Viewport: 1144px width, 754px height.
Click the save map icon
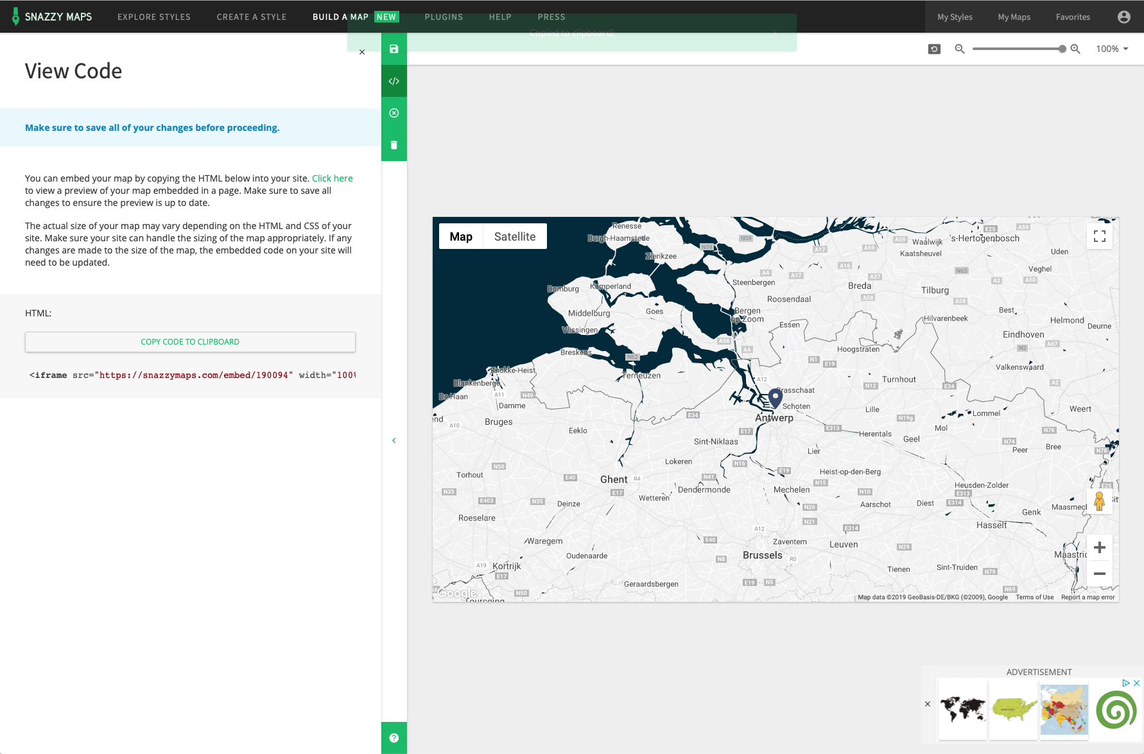394,49
